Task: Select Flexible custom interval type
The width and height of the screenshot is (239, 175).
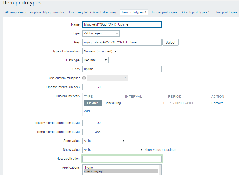Action: [x=93, y=103]
